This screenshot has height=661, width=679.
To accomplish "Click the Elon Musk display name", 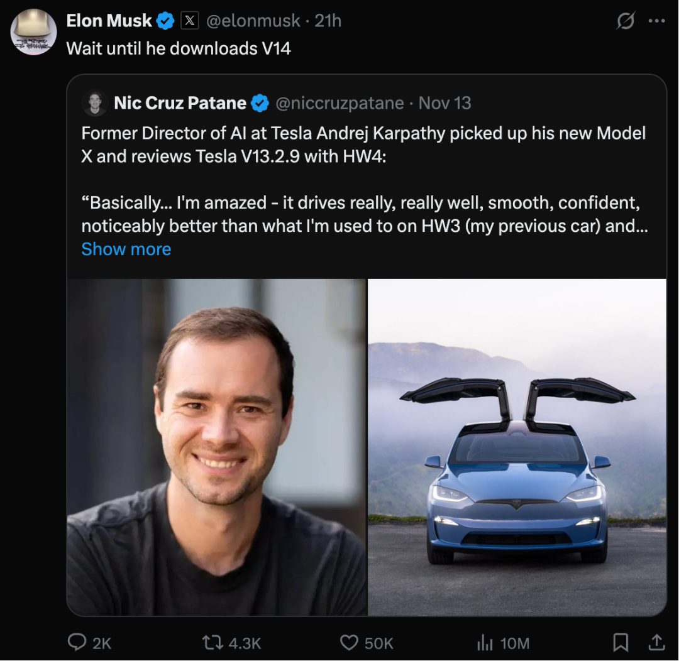I will tap(109, 21).
